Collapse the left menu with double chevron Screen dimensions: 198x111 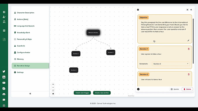pos(30,93)
